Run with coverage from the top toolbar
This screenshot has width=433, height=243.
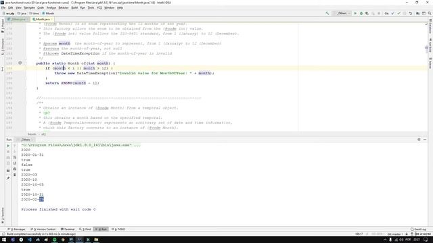(x=367, y=13)
